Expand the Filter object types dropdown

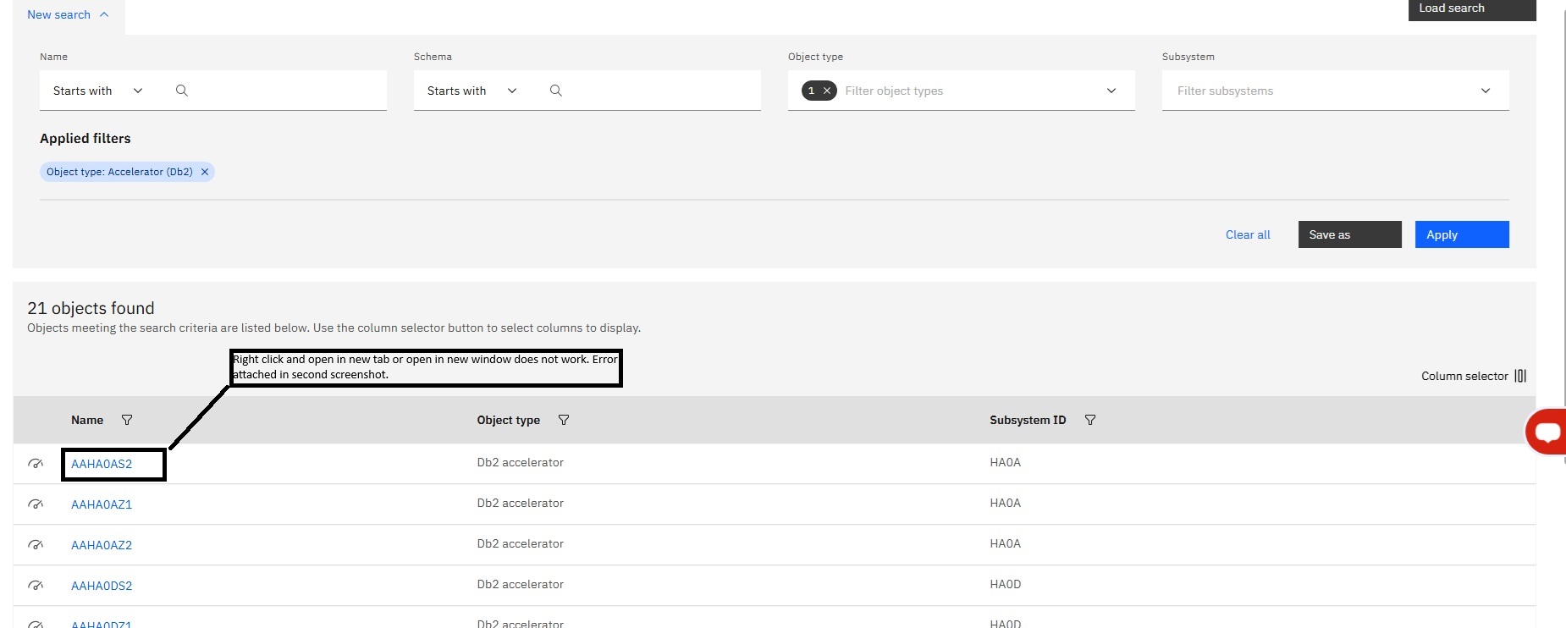[x=1111, y=91]
